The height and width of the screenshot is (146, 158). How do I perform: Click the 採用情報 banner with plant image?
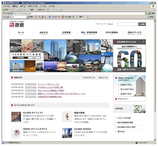129,108
